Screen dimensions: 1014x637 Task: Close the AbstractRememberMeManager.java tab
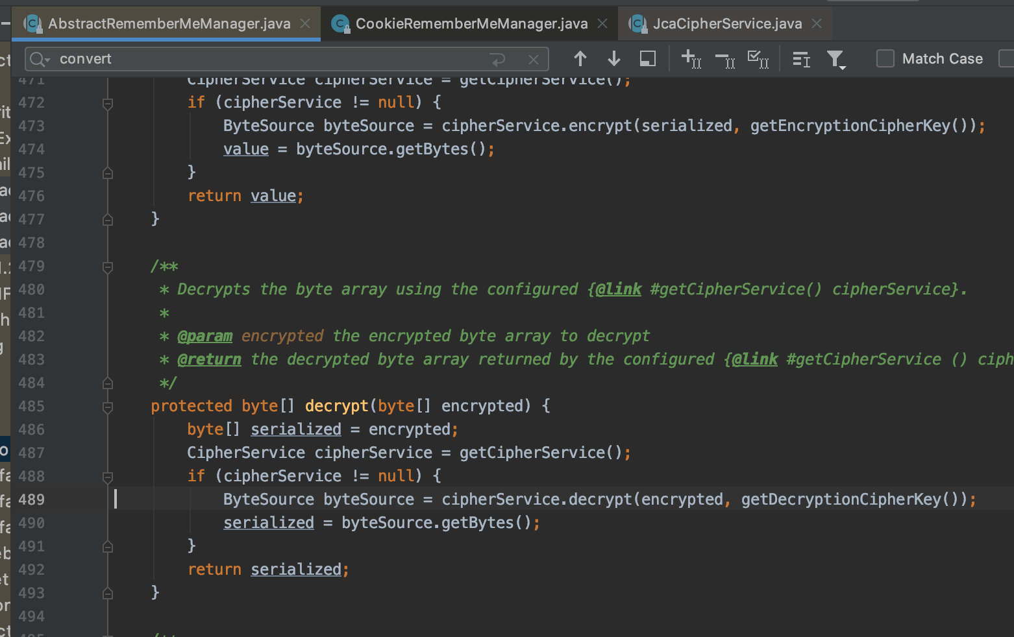305,24
